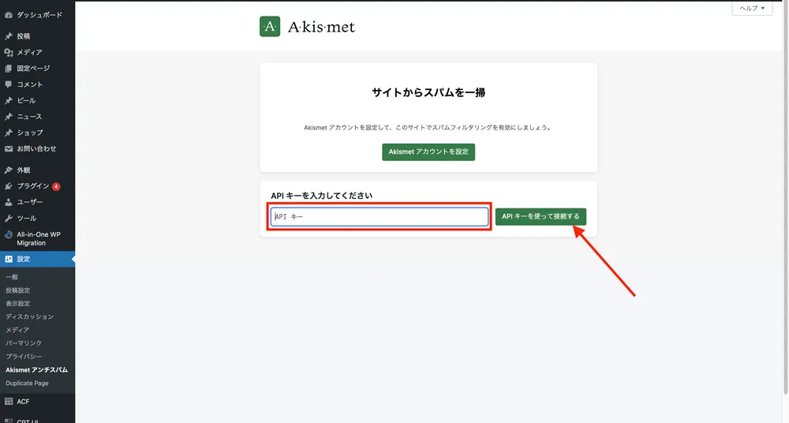Click the 外観 paintbrush icon
Viewport: 789px width, 423px height.
(9, 170)
